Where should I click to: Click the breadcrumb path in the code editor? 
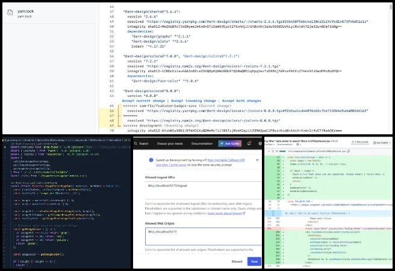pos(66,140)
